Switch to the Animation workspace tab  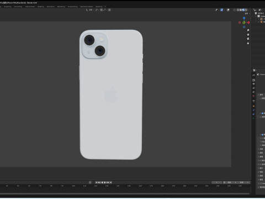pyautogui.click(x=51, y=7)
